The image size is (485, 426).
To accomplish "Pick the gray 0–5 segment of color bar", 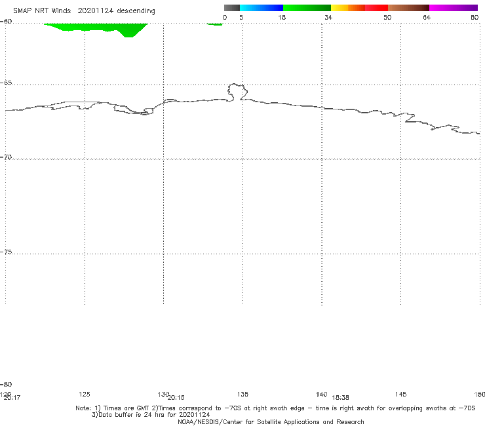I will click(x=232, y=8).
